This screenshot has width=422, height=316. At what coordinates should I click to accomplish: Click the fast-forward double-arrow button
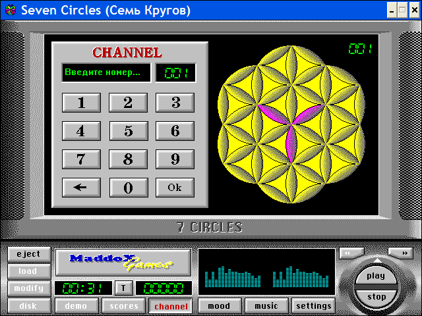(x=401, y=253)
